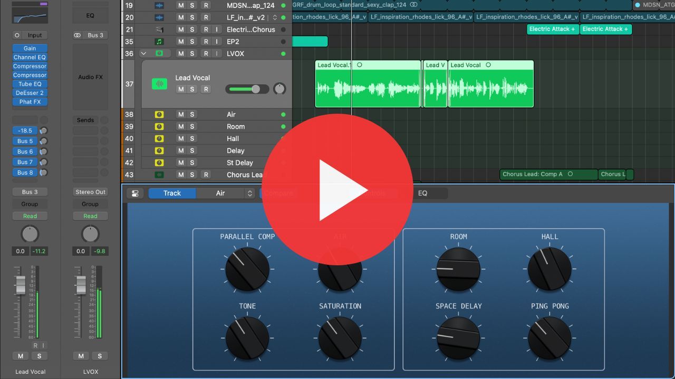Mute the Room track

(181, 126)
